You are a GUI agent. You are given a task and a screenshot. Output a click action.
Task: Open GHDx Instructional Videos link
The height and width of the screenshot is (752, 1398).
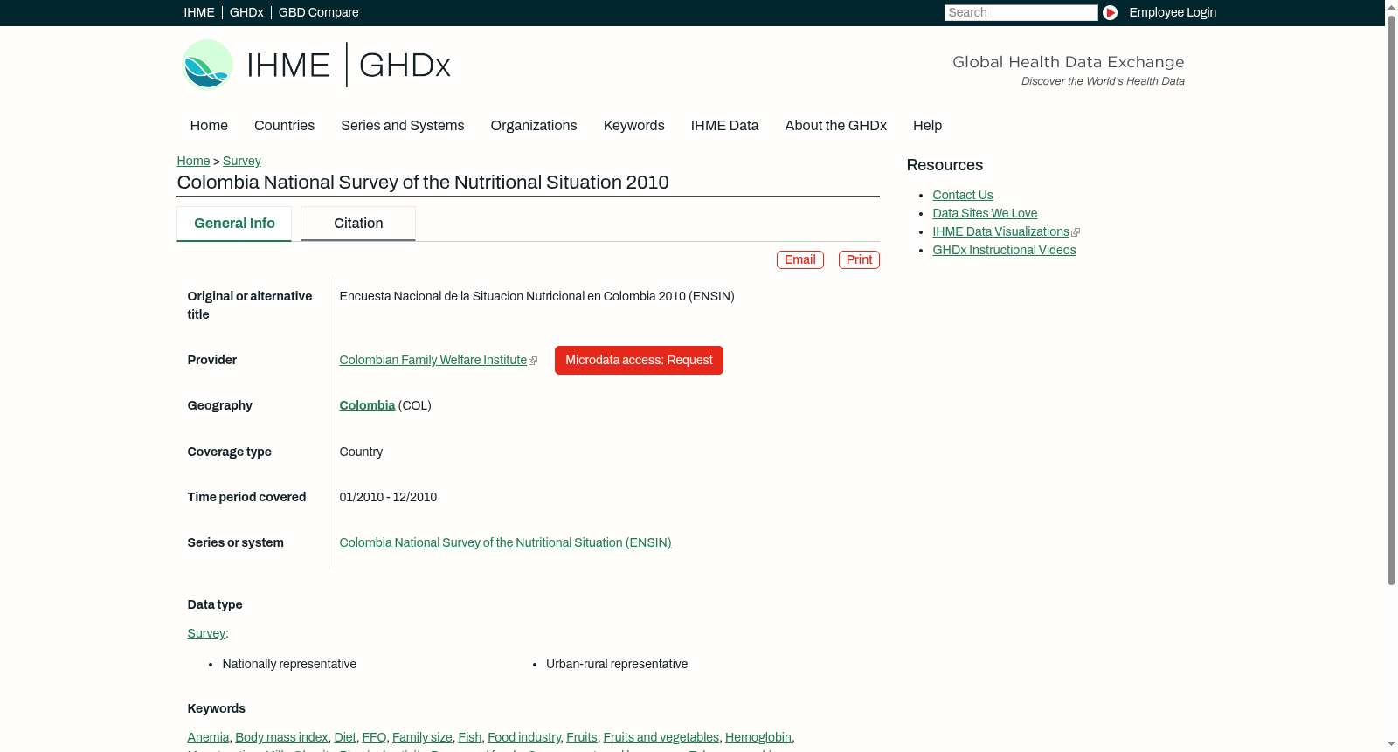(1004, 250)
